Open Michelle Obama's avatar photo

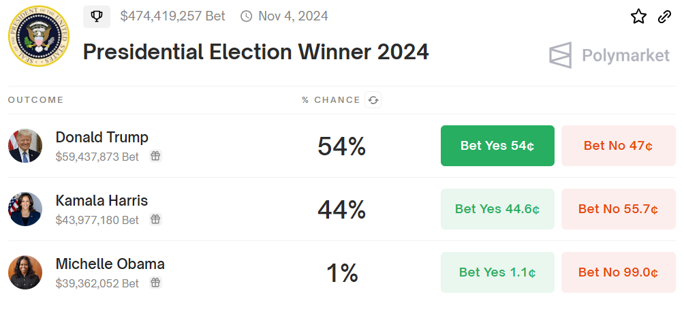click(x=25, y=272)
